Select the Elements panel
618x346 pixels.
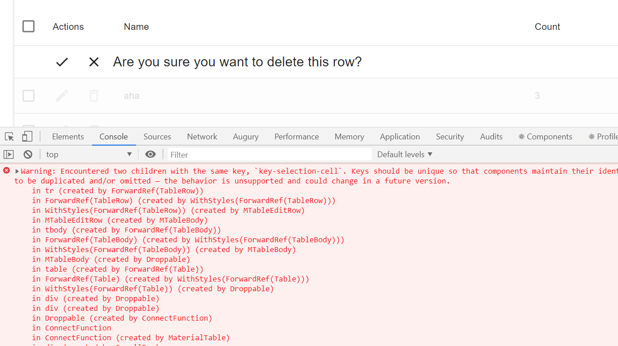click(x=68, y=136)
